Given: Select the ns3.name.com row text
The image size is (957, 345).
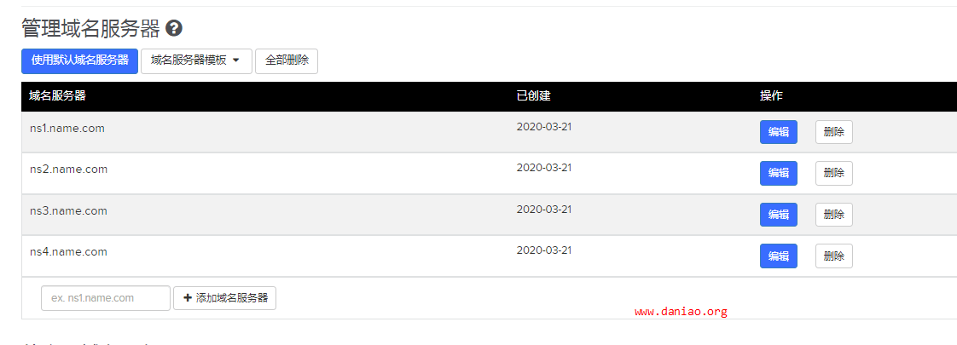Looking at the screenshot, I should [x=68, y=211].
